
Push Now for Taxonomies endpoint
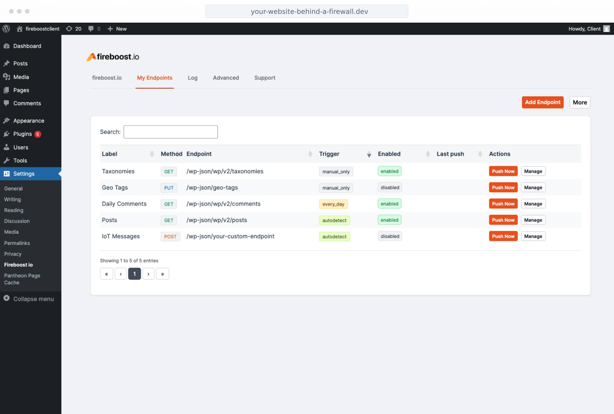tap(503, 171)
